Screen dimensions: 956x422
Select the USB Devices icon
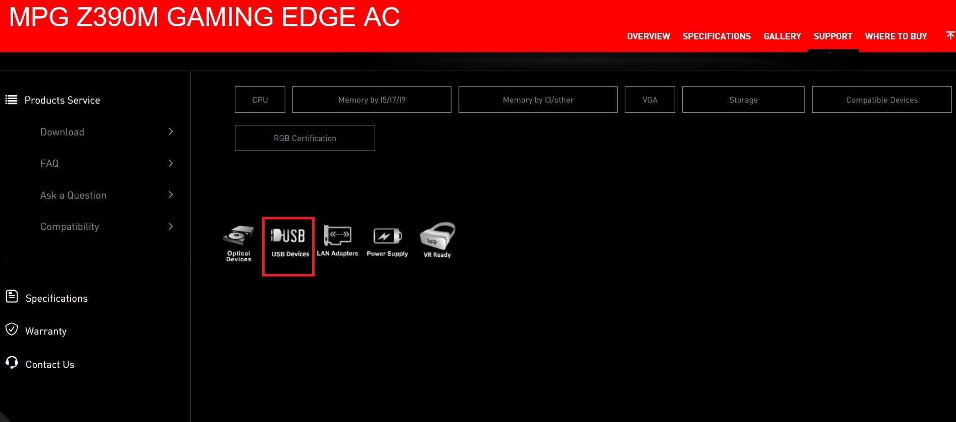[289, 236]
